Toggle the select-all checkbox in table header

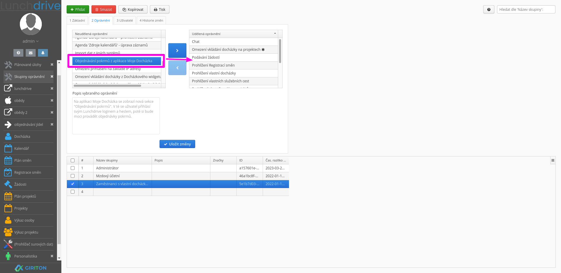pos(73,160)
